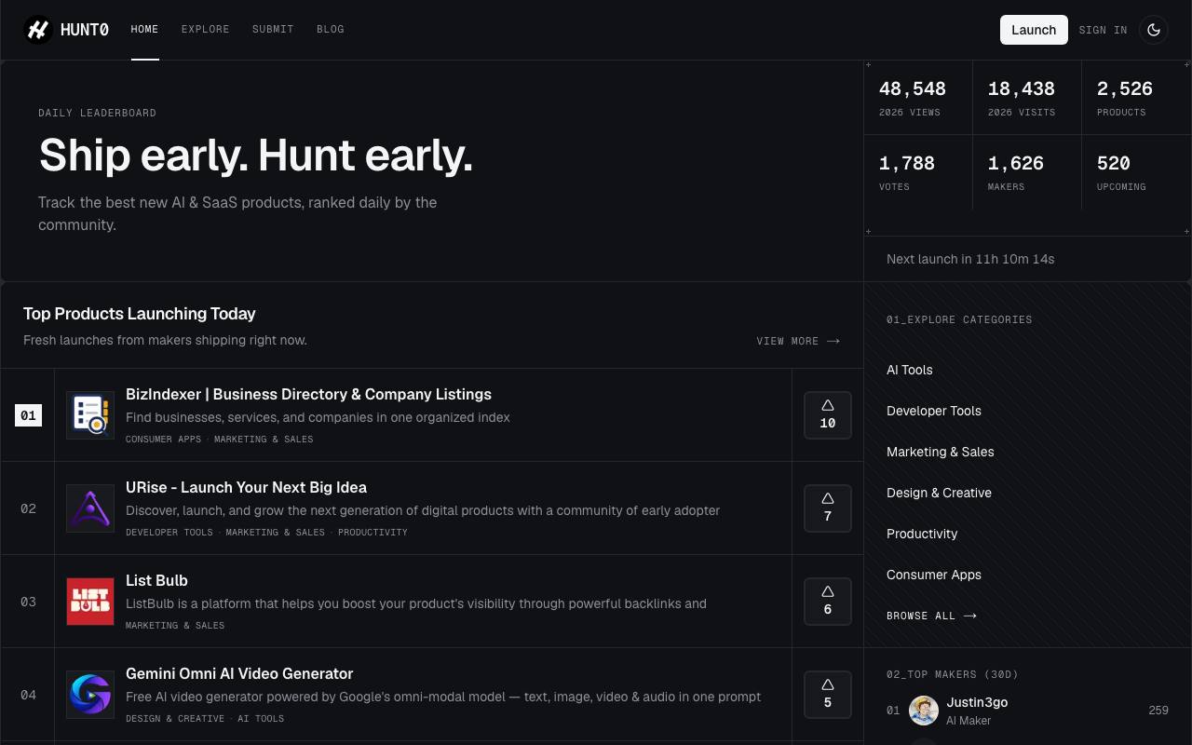Open Justin3go's avatar in Top Makers

click(x=924, y=711)
